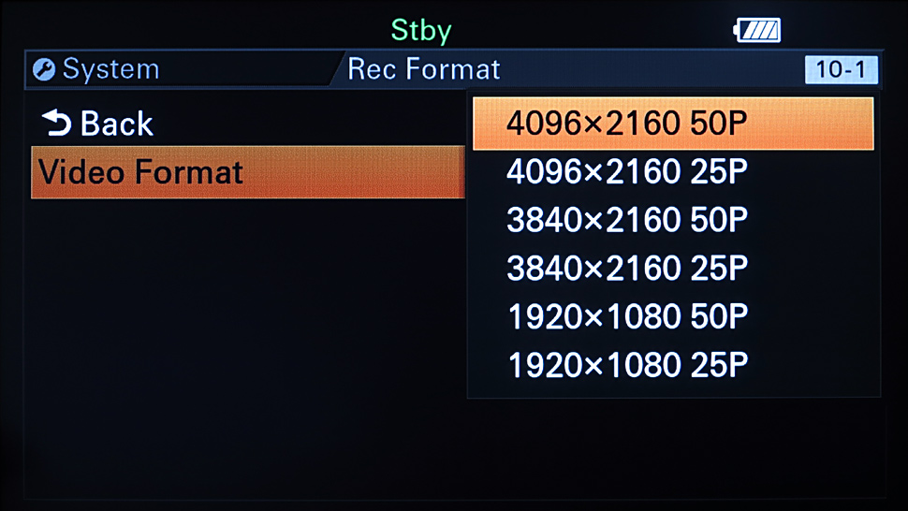
Task: Click the Back text label
Action: tap(116, 124)
